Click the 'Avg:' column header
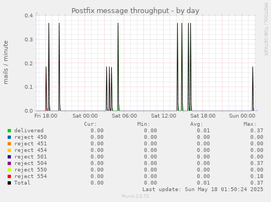Screen dimensions: 271x202 [x=197, y=124]
